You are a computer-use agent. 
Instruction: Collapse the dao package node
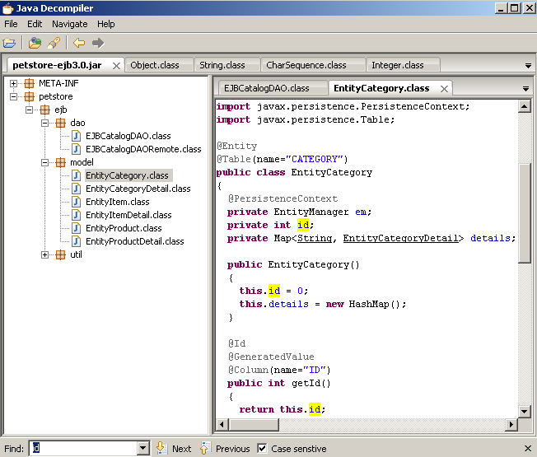pyautogui.click(x=45, y=123)
